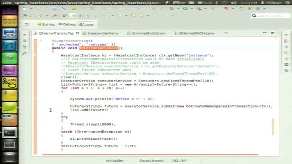Open the Next Annotation dropdown arrow
Viewport: 292px width, 164px height.
[113, 16]
